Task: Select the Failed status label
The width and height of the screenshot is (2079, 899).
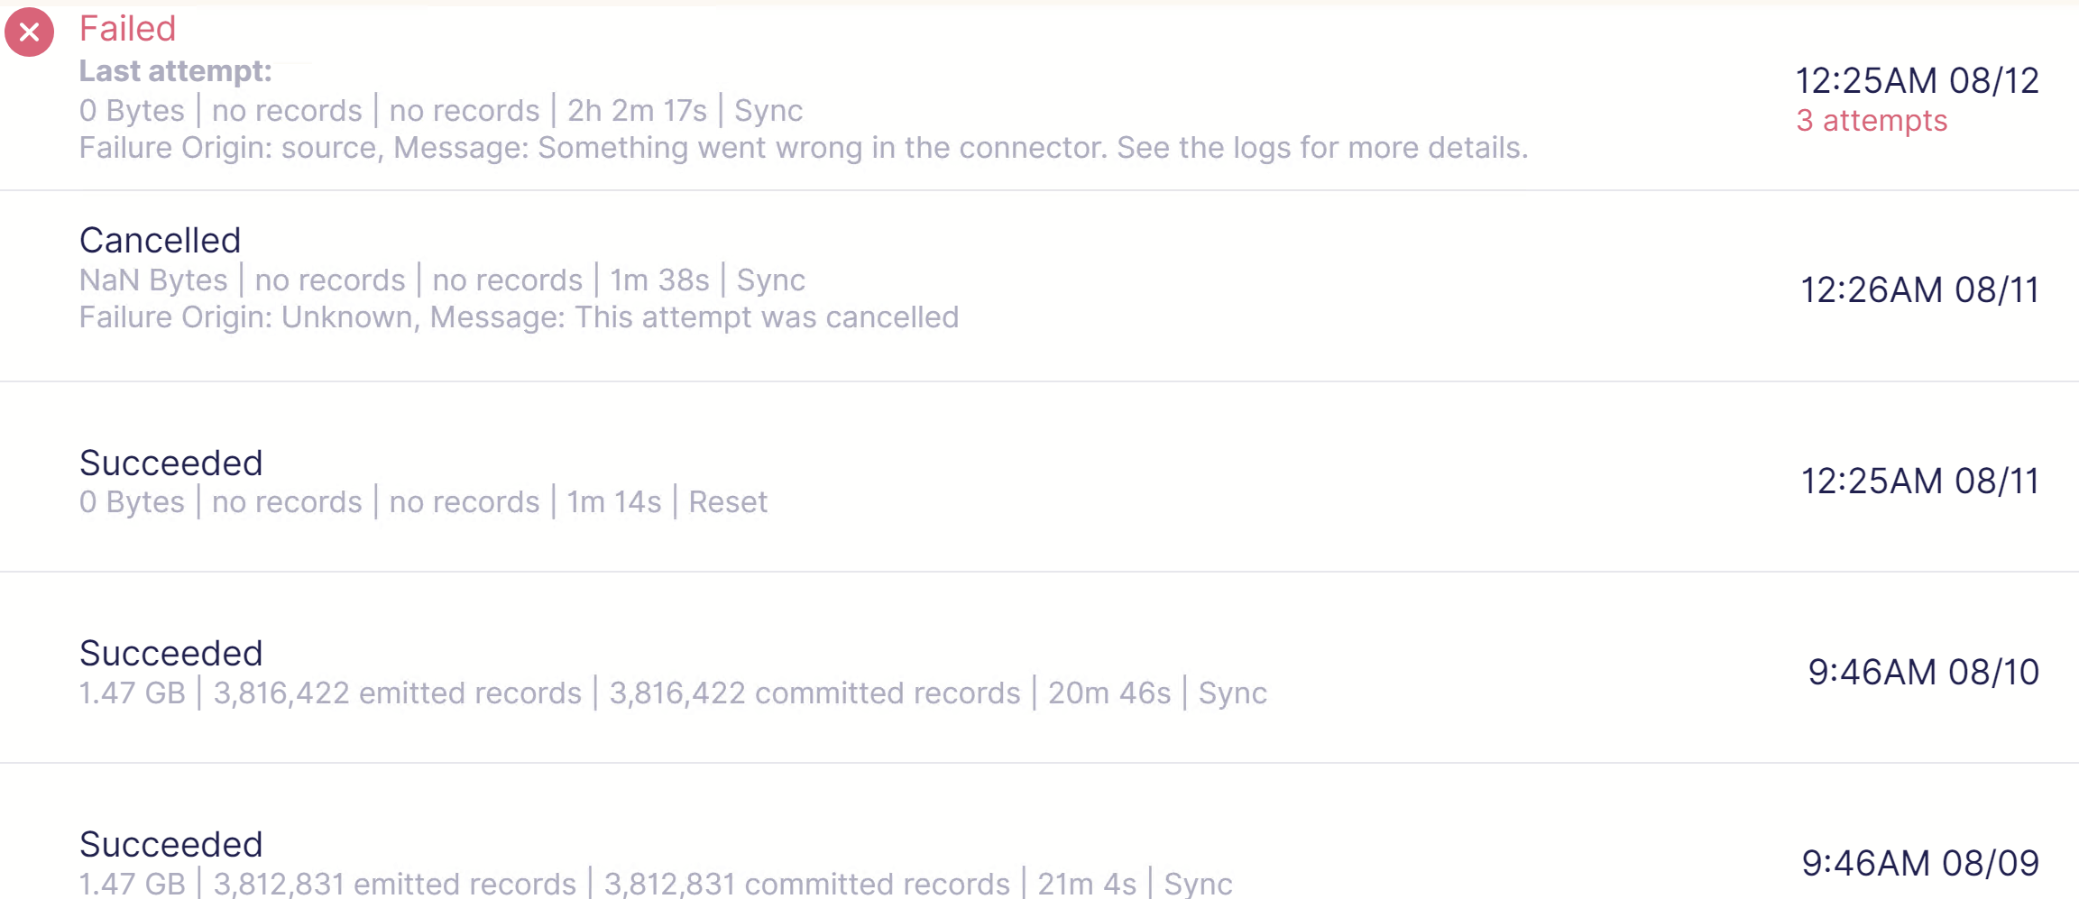Action: (x=127, y=29)
